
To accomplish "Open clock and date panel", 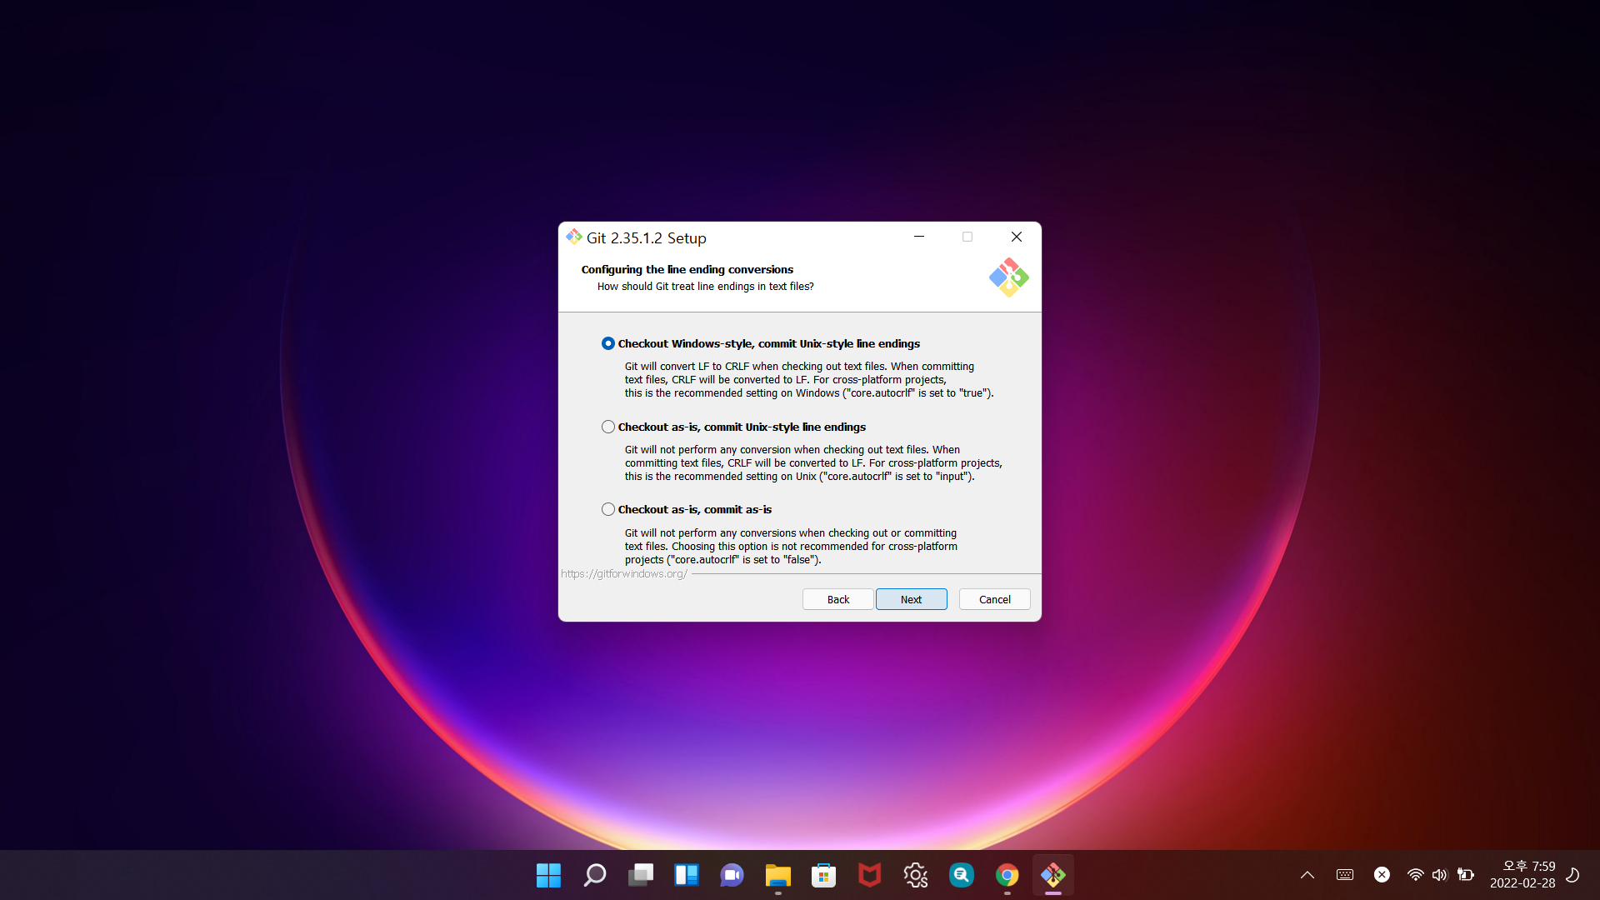I will coord(1522,875).
